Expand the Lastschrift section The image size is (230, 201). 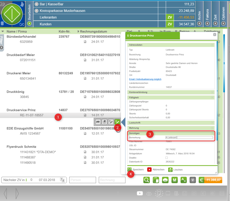tap(212, 123)
